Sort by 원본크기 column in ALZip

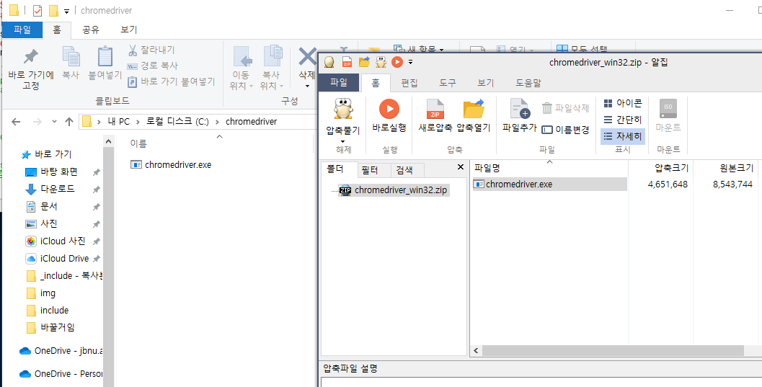click(725, 168)
